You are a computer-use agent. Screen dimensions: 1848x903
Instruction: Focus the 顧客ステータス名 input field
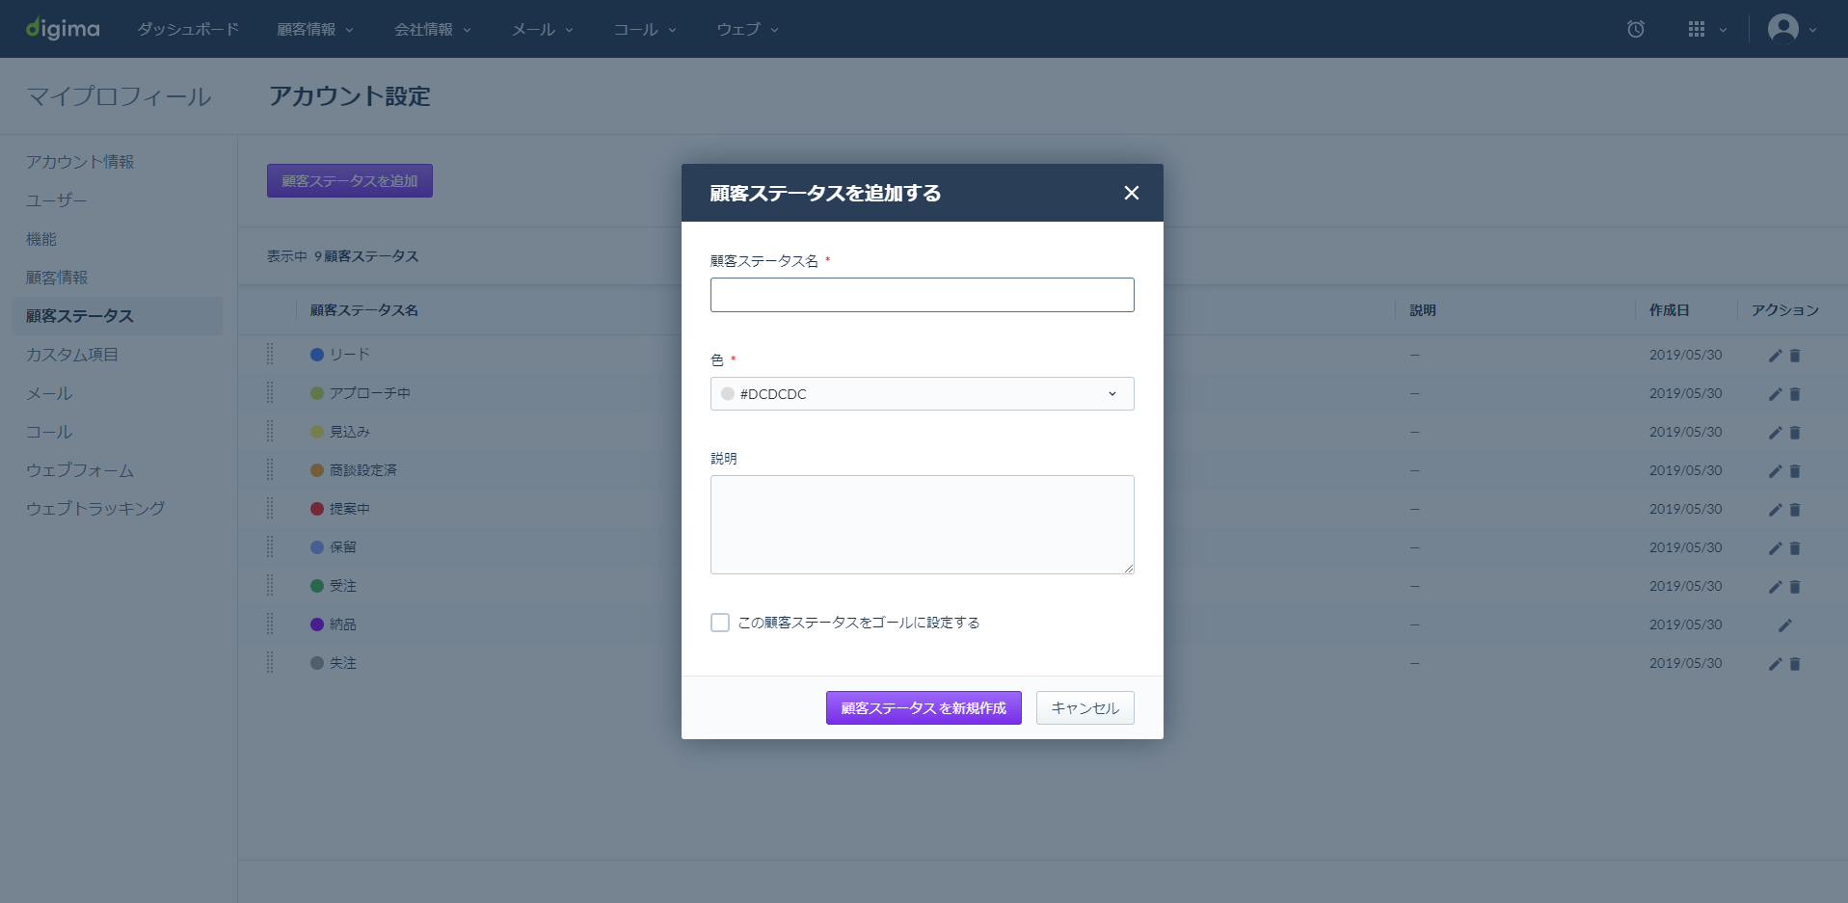coord(922,295)
